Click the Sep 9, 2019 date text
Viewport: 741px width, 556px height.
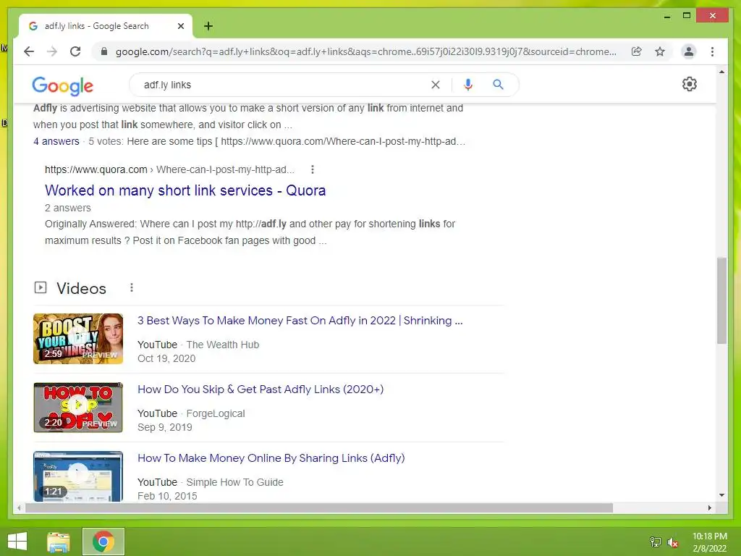coord(165,427)
